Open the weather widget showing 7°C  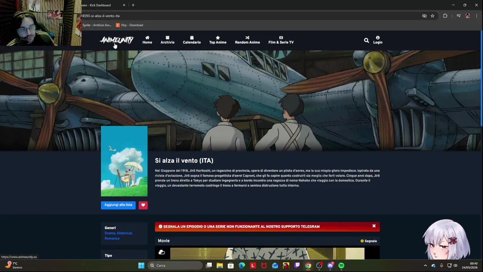pyautogui.click(x=14, y=265)
